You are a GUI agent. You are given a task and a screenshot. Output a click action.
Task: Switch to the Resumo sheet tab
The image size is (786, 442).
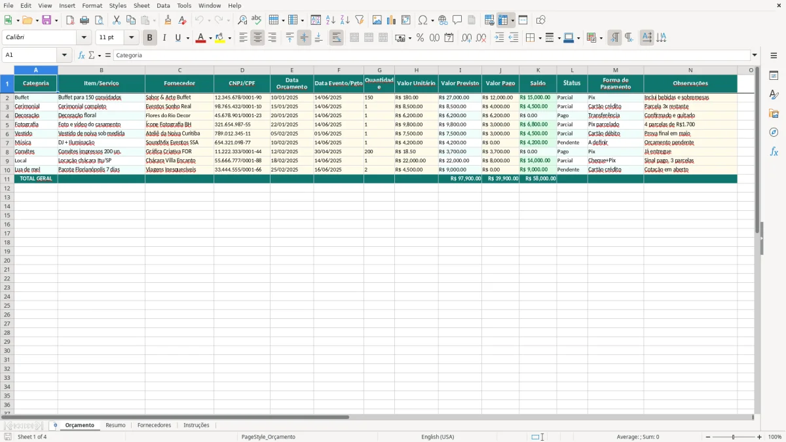pos(115,426)
